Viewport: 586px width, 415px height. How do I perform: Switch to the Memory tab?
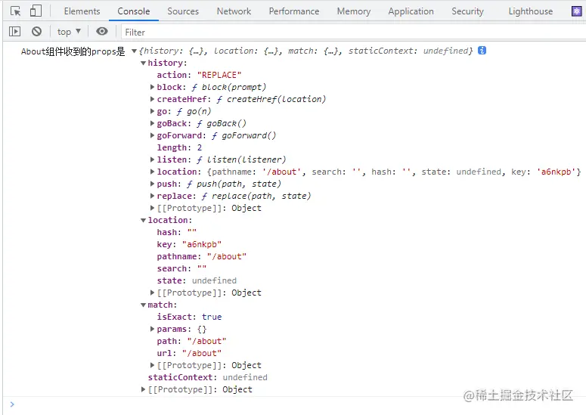[x=354, y=11]
